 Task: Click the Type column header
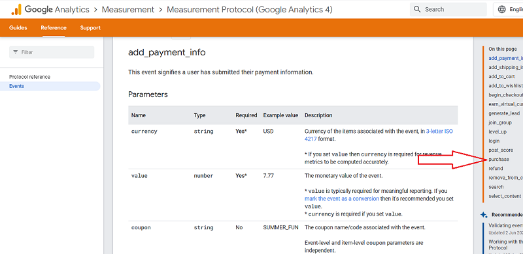pyautogui.click(x=199, y=115)
